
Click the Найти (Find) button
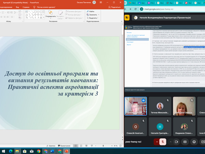click(92, 11)
